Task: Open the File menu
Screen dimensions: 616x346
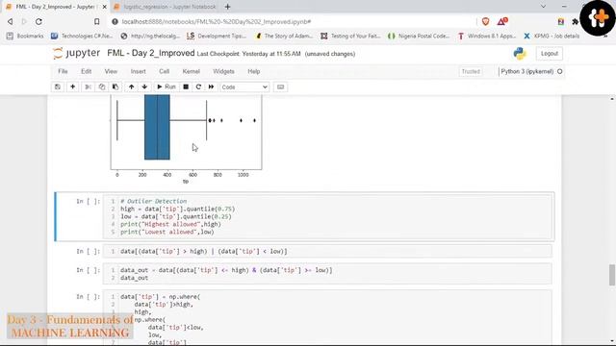Action: coord(63,71)
